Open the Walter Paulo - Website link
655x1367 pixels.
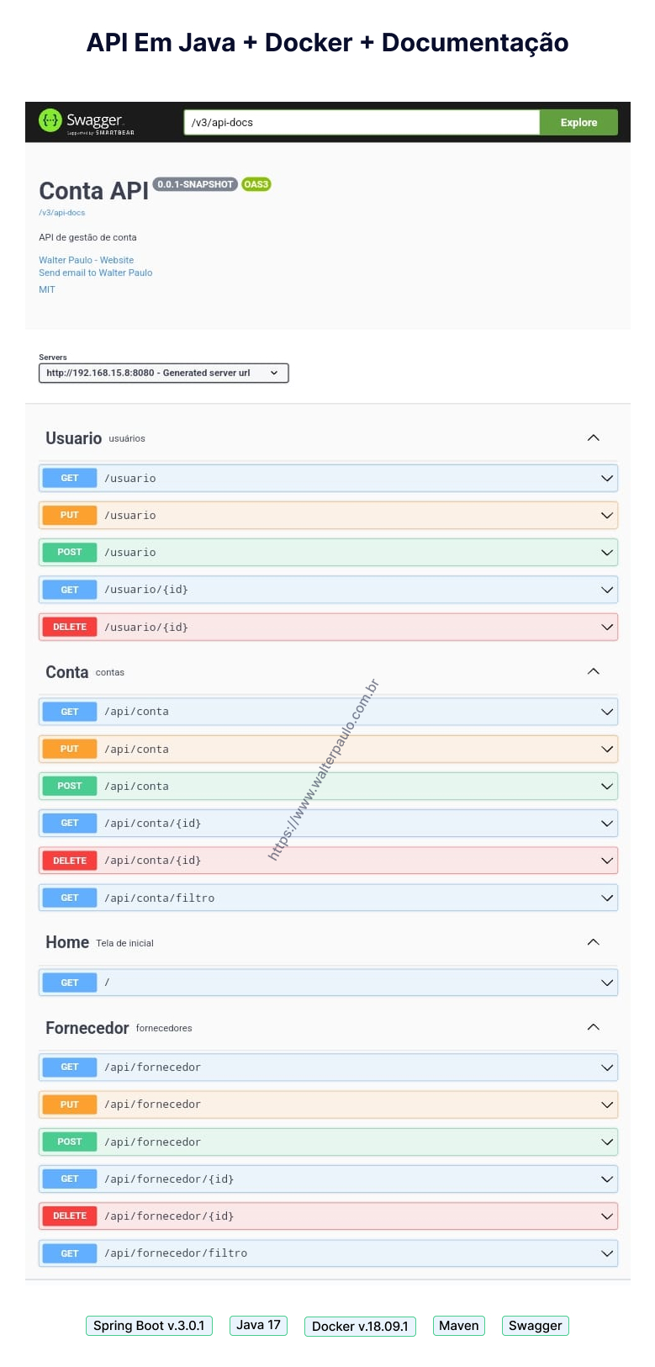point(86,260)
